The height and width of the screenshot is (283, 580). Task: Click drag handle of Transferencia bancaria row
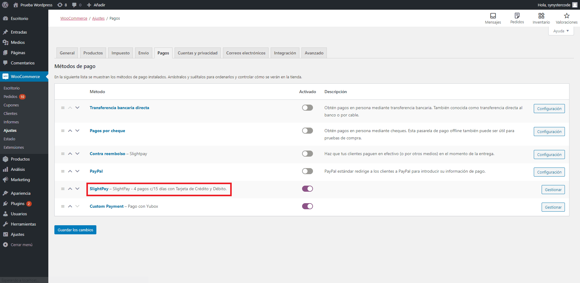coord(63,108)
